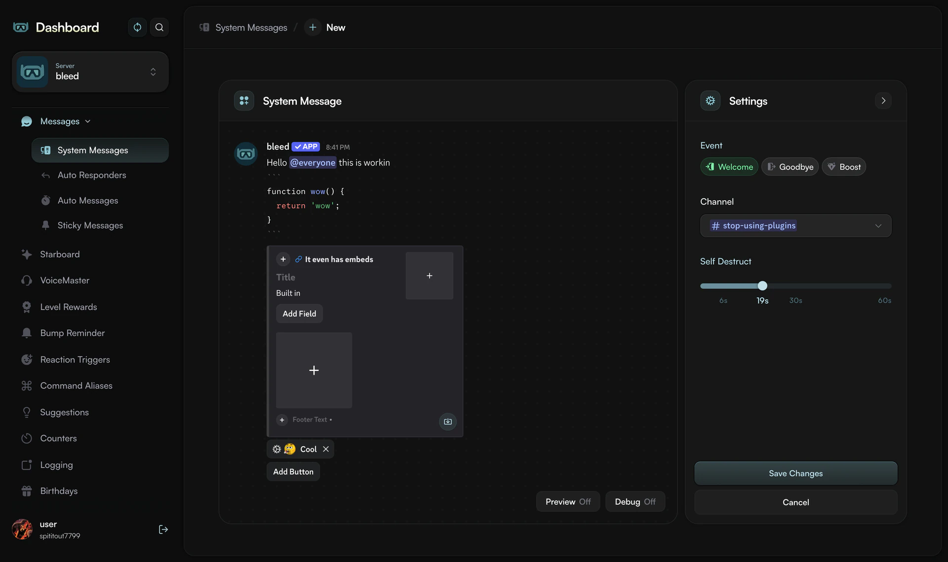Click the plus icon before embed author

point(283,259)
